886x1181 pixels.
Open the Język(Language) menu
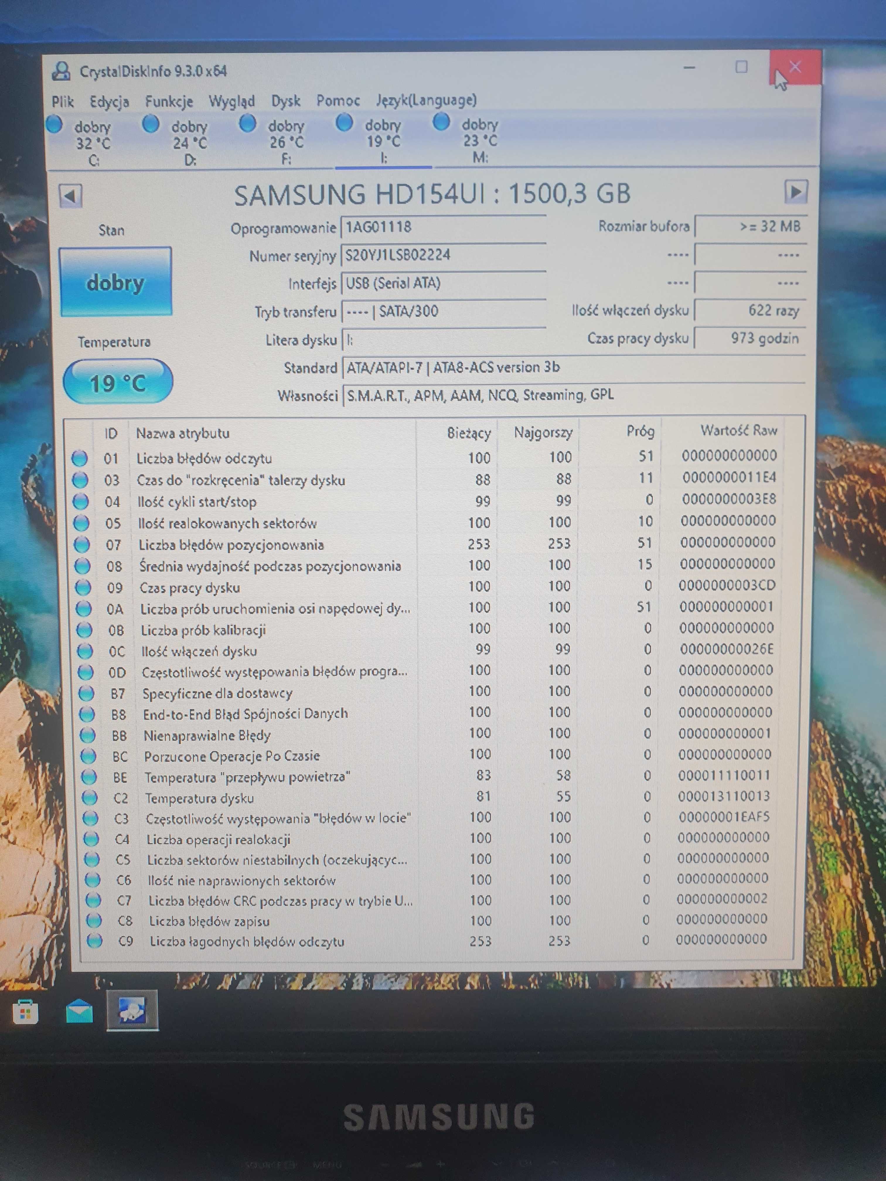[x=426, y=100]
